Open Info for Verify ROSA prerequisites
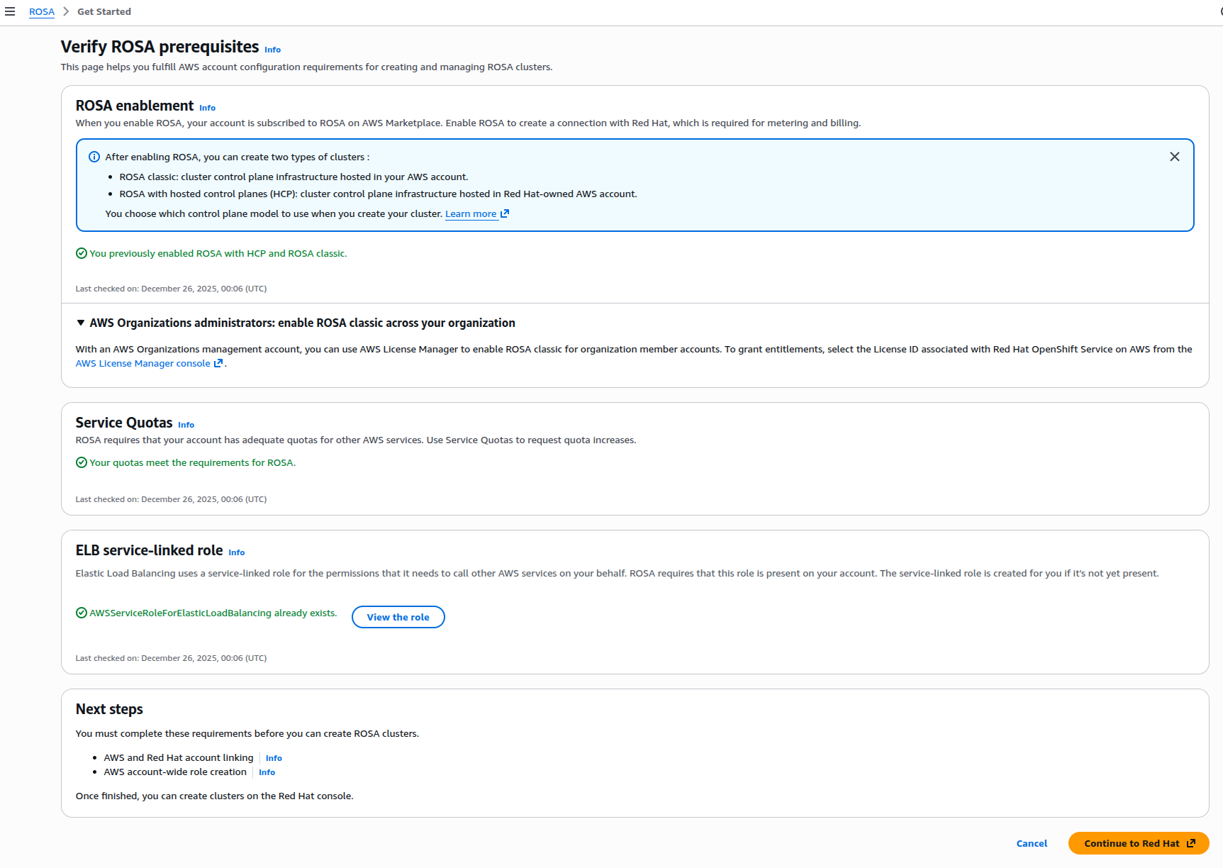 [272, 50]
